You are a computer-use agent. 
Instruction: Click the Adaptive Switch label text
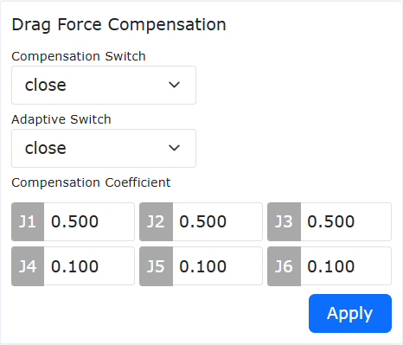[61, 119]
